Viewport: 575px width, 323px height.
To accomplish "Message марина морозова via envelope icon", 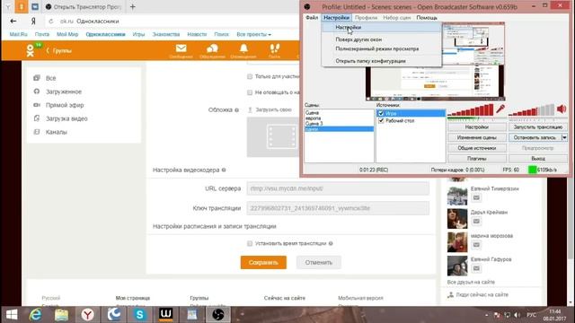I will pos(476,245).
